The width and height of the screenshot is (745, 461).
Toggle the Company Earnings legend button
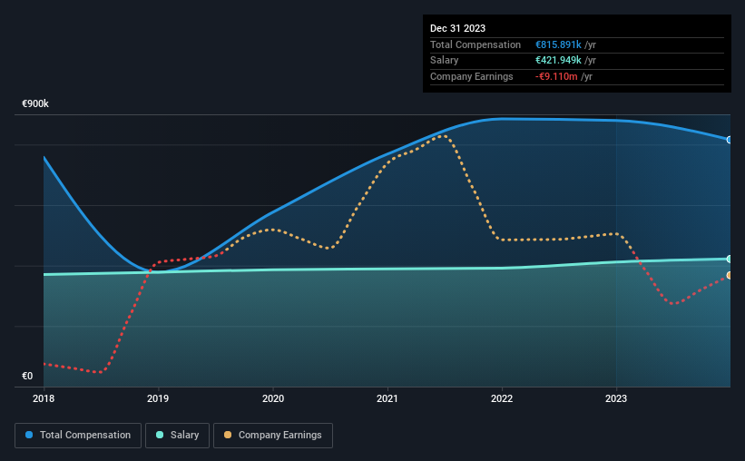tap(273, 436)
